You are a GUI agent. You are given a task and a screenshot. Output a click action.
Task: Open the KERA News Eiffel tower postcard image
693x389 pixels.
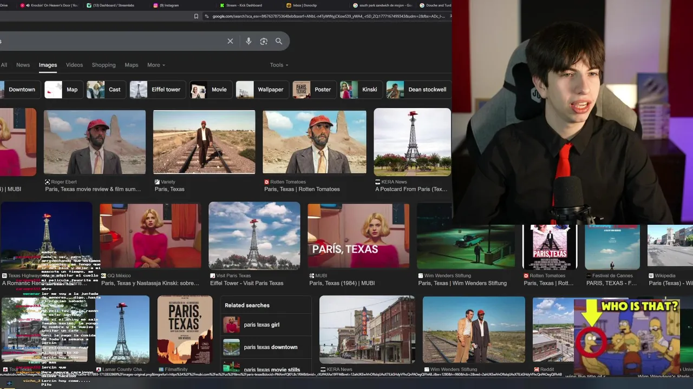412,142
